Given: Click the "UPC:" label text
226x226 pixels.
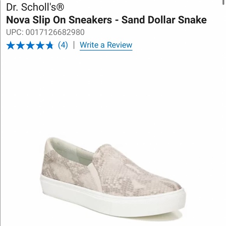Looking at the screenshot, I should click(15, 32).
